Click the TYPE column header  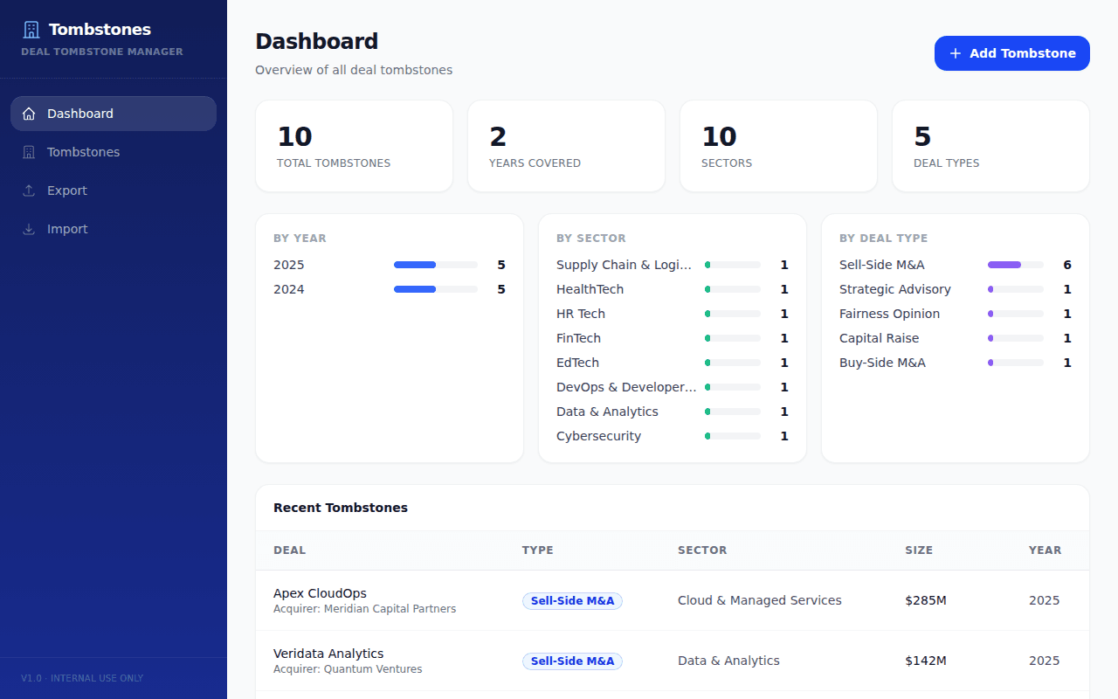click(x=538, y=550)
